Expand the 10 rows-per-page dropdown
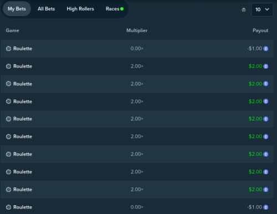Viewport: 277px width, 214px height. [x=262, y=9]
